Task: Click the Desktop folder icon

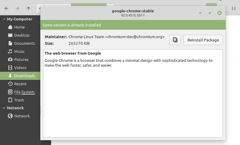Action: coord(10,35)
